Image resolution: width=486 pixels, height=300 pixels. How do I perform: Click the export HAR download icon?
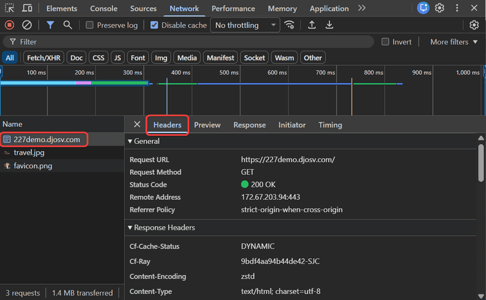click(329, 25)
